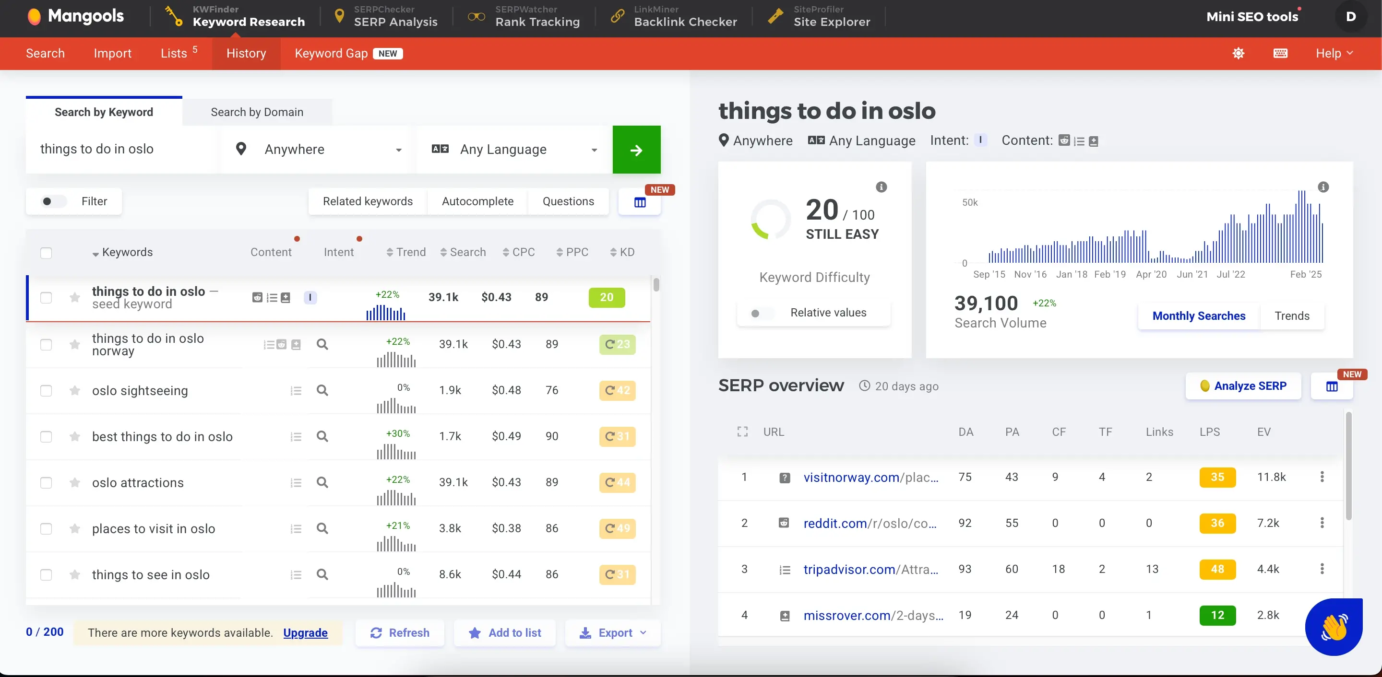
Task: Open the user avatar D menu
Action: pos(1351,16)
